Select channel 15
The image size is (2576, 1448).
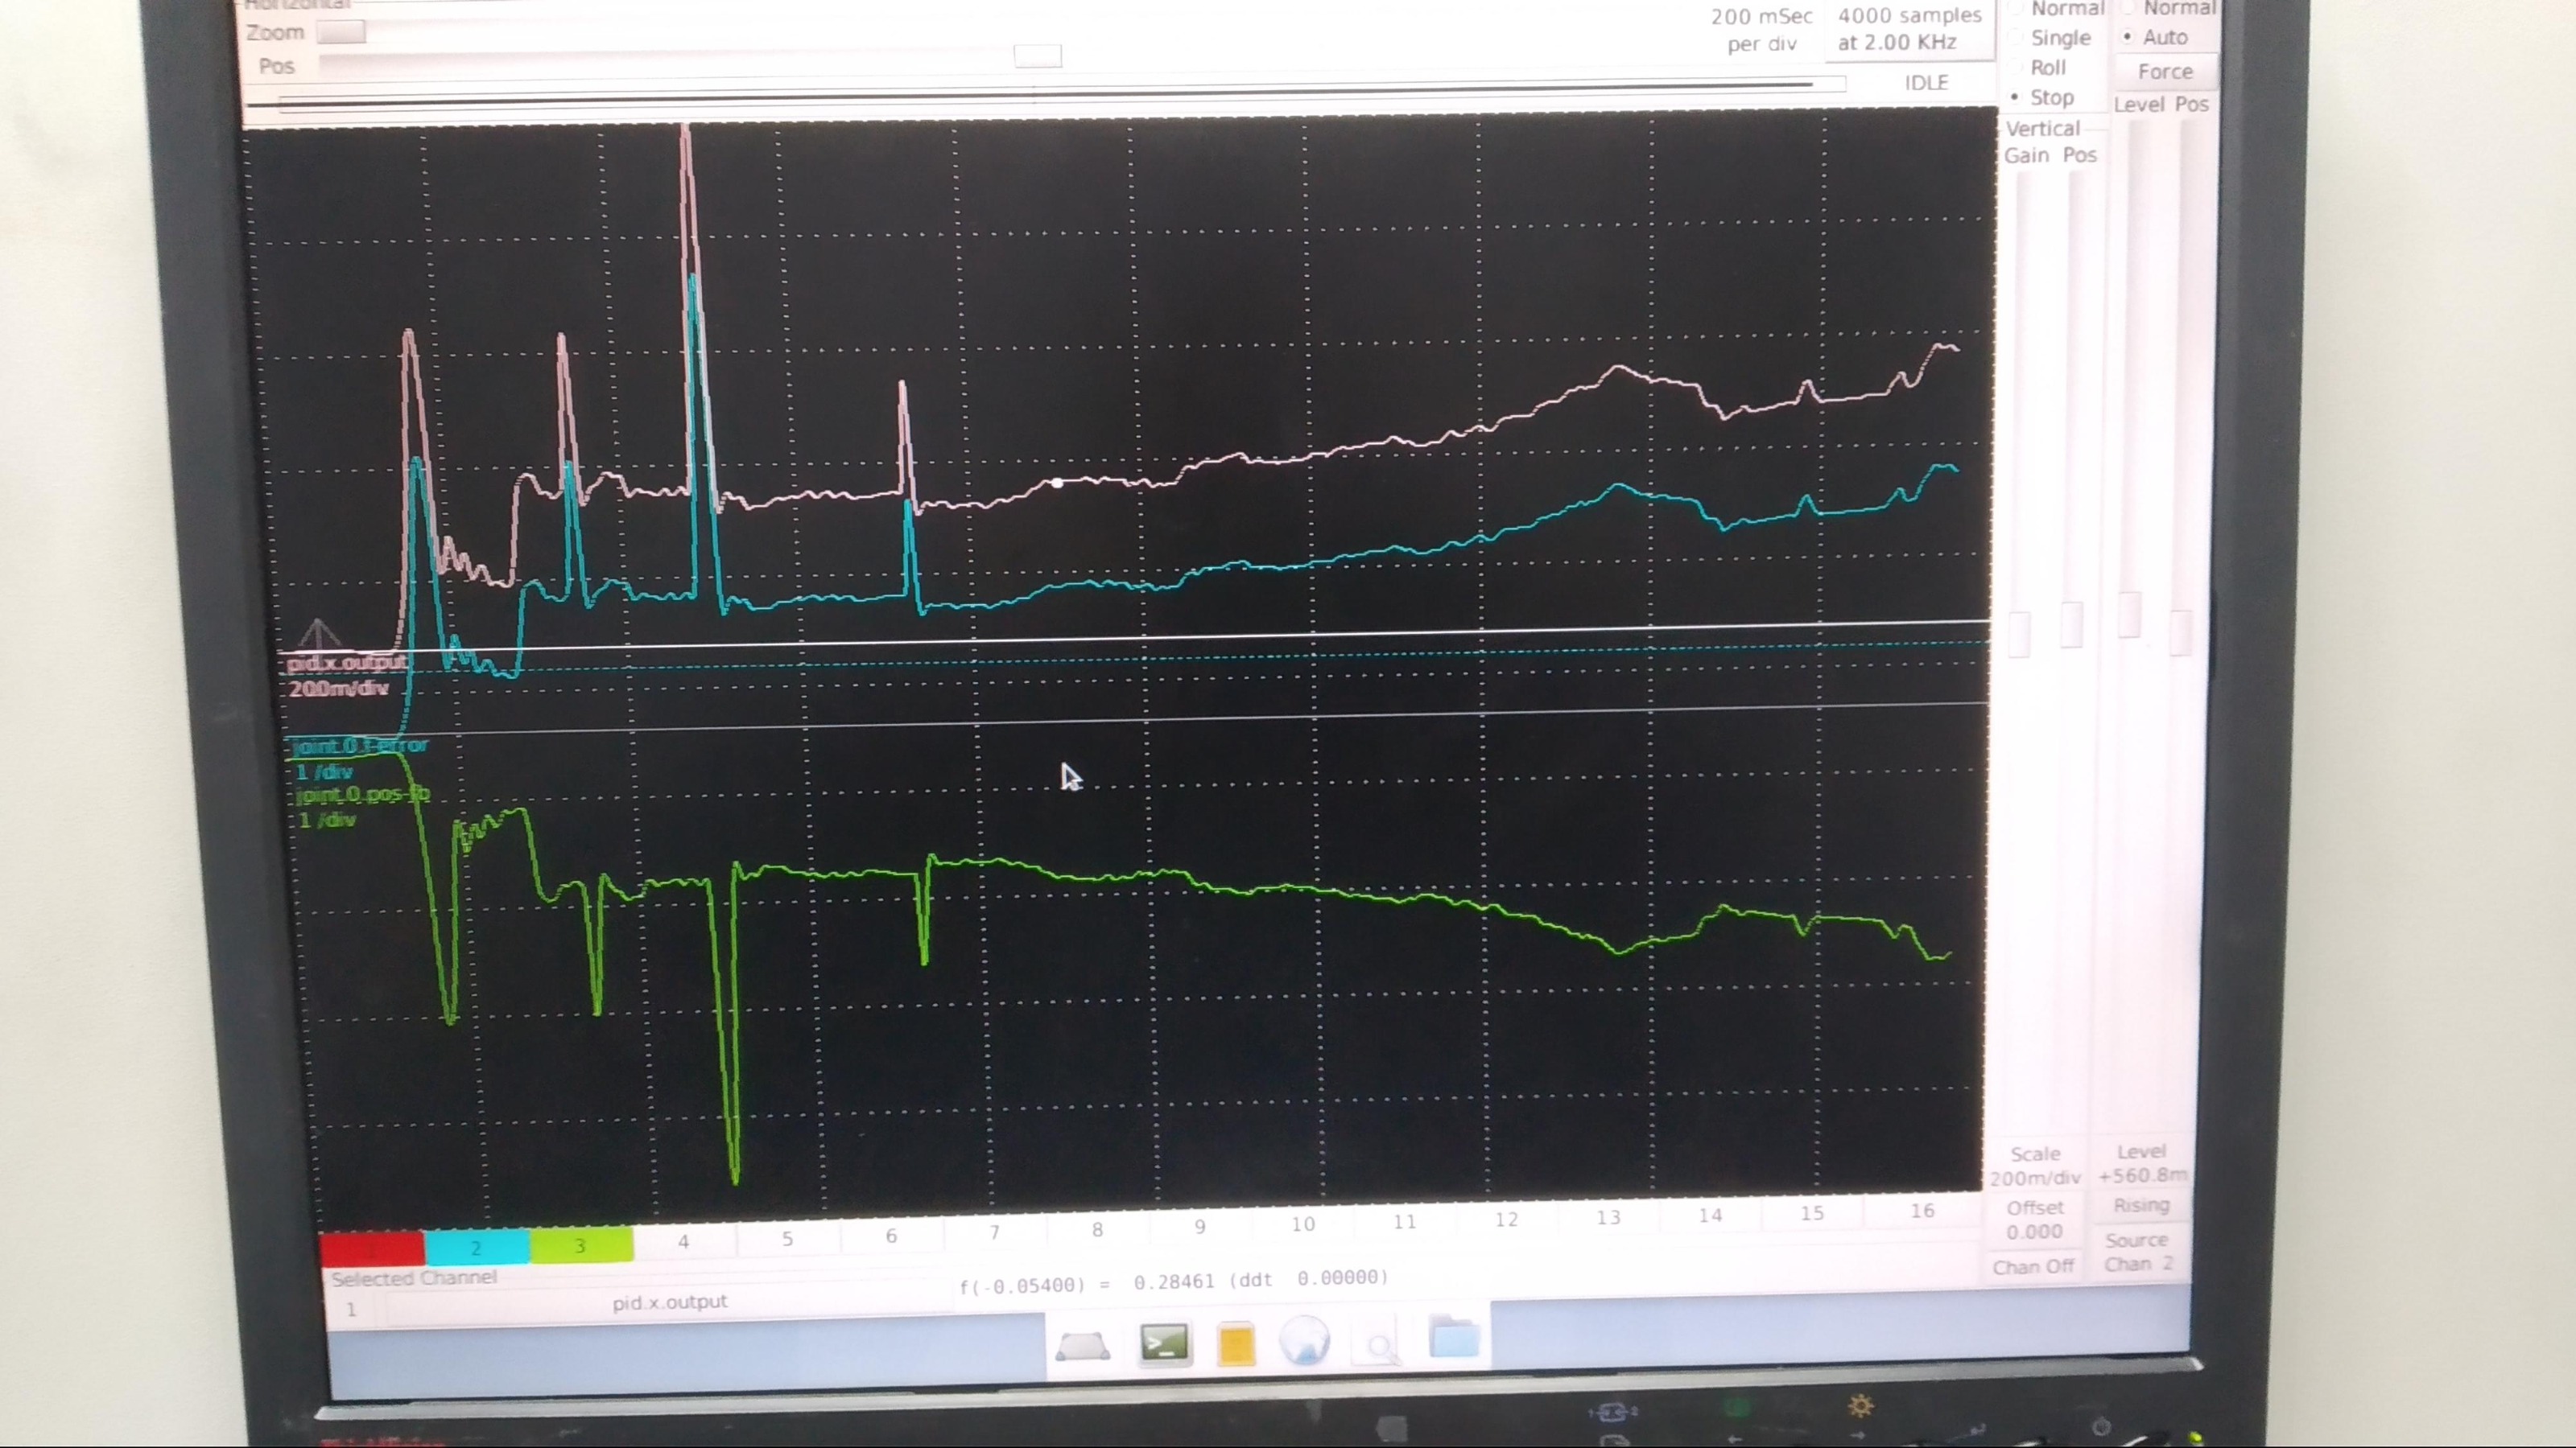click(x=1812, y=1213)
